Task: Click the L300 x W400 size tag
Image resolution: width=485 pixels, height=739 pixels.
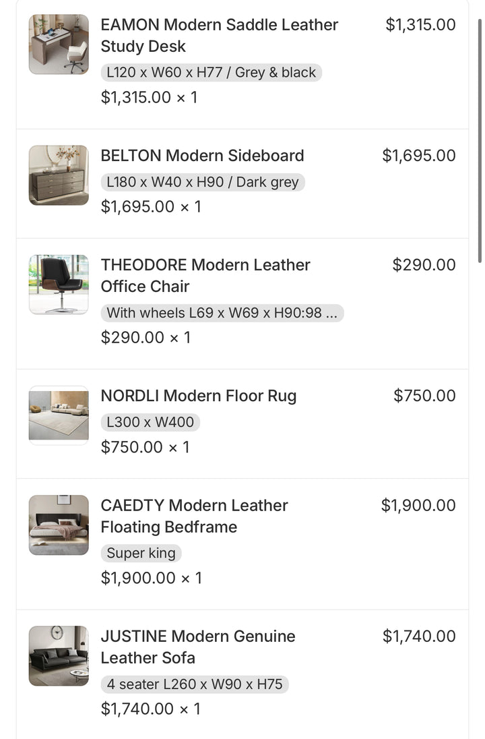Action: (150, 423)
